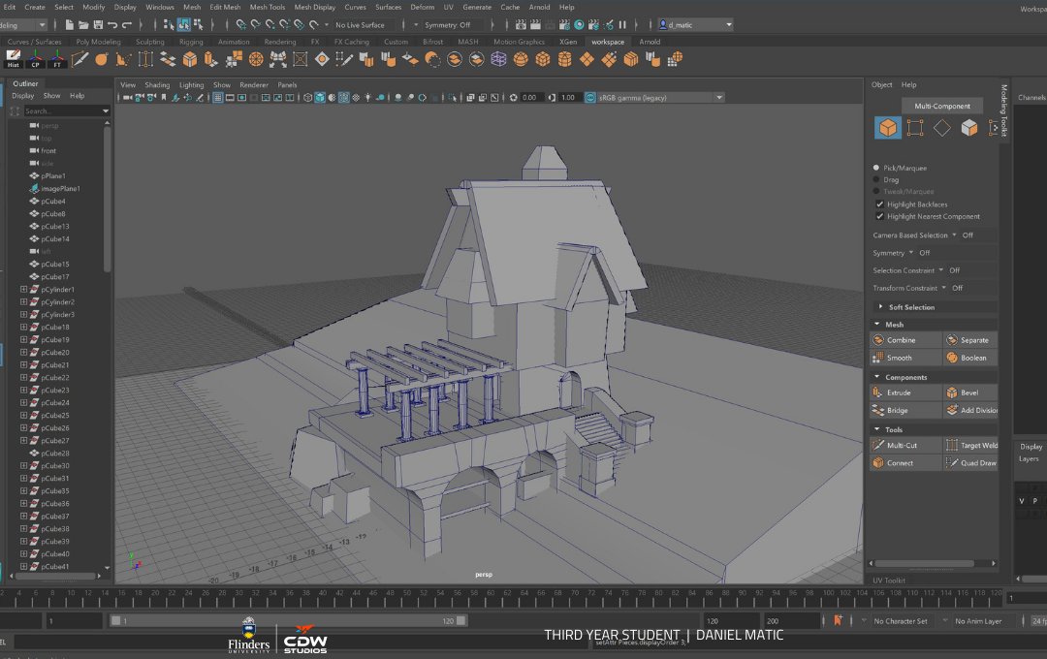
Task: Click the Redo arrow icon
Action: coord(127,24)
